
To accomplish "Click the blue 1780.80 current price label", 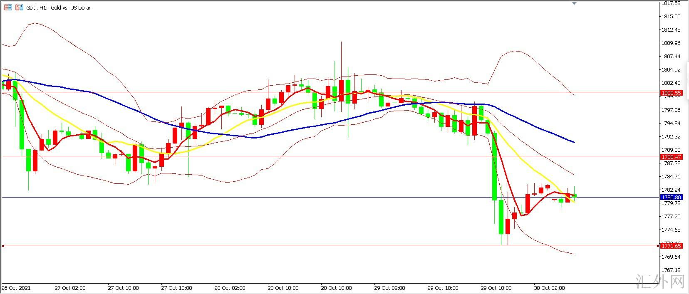I will (671, 197).
